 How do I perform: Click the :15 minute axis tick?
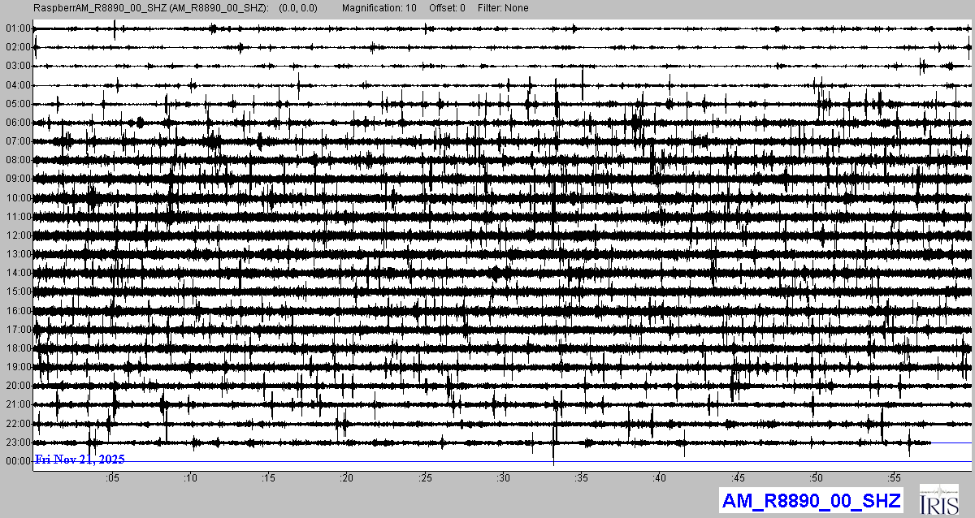coord(268,477)
